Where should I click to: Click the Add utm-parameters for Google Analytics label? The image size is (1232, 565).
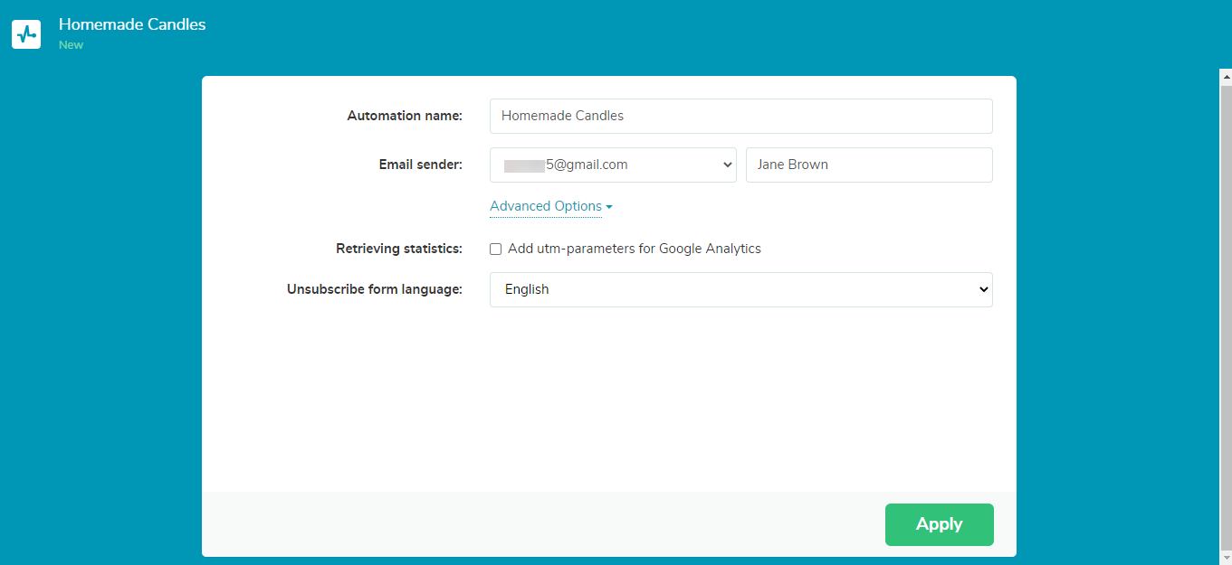pyautogui.click(x=634, y=249)
